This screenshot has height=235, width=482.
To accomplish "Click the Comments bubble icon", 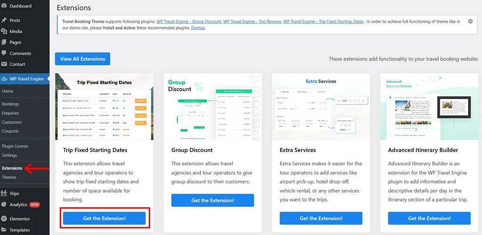I will pos(4,53).
